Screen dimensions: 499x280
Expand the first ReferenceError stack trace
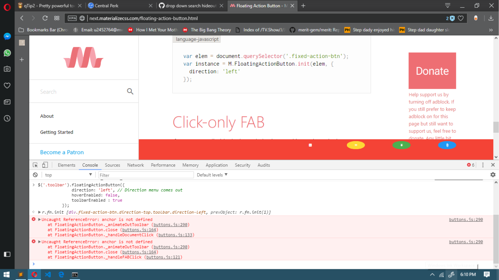click(39, 219)
